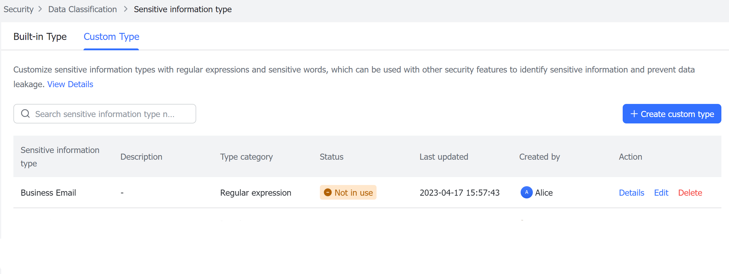The image size is (729, 274).
Task: Delete the Business Email type
Action: tap(690, 192)
